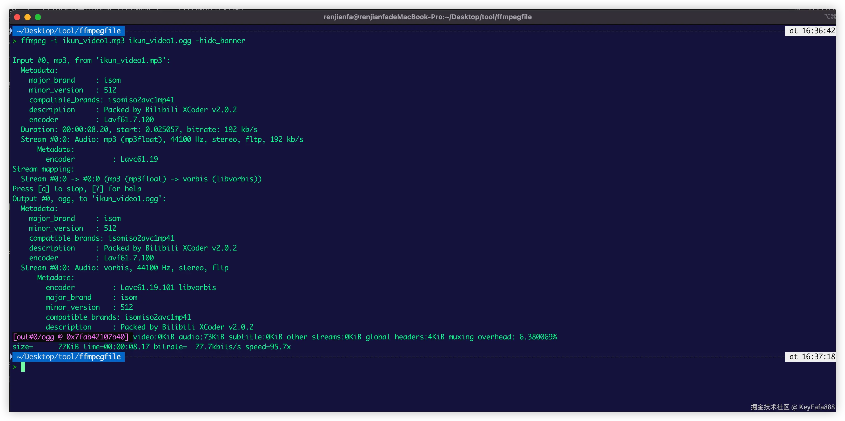Click the size= 77KiB summary line
845x421 pixels.
151,347
